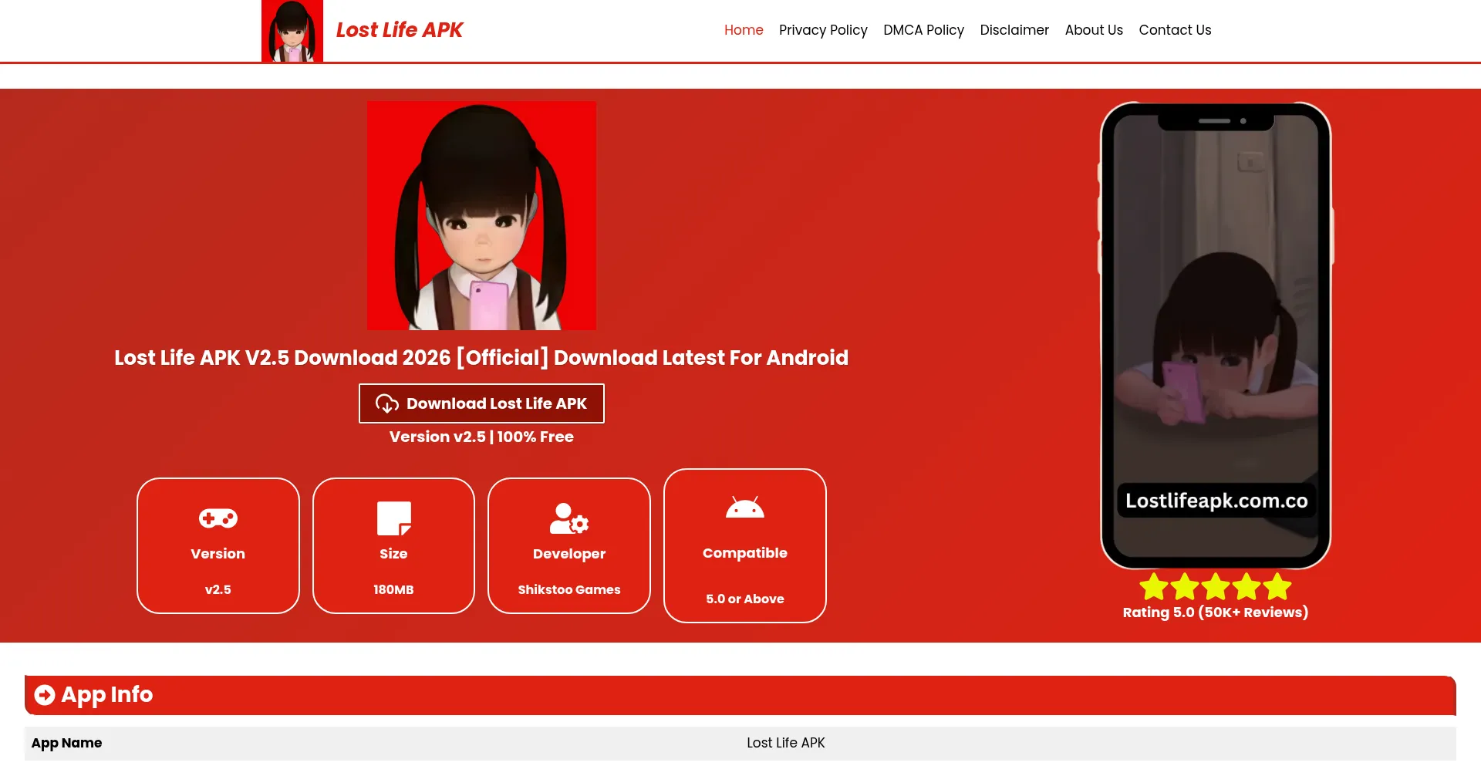This screenshot has width=1481, height=766.
Task: Select the 180MB size value
Action: point(393,589)
